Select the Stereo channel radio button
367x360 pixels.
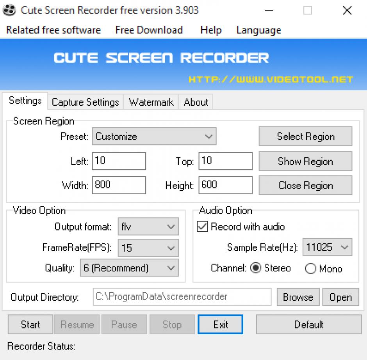[256, 268]
